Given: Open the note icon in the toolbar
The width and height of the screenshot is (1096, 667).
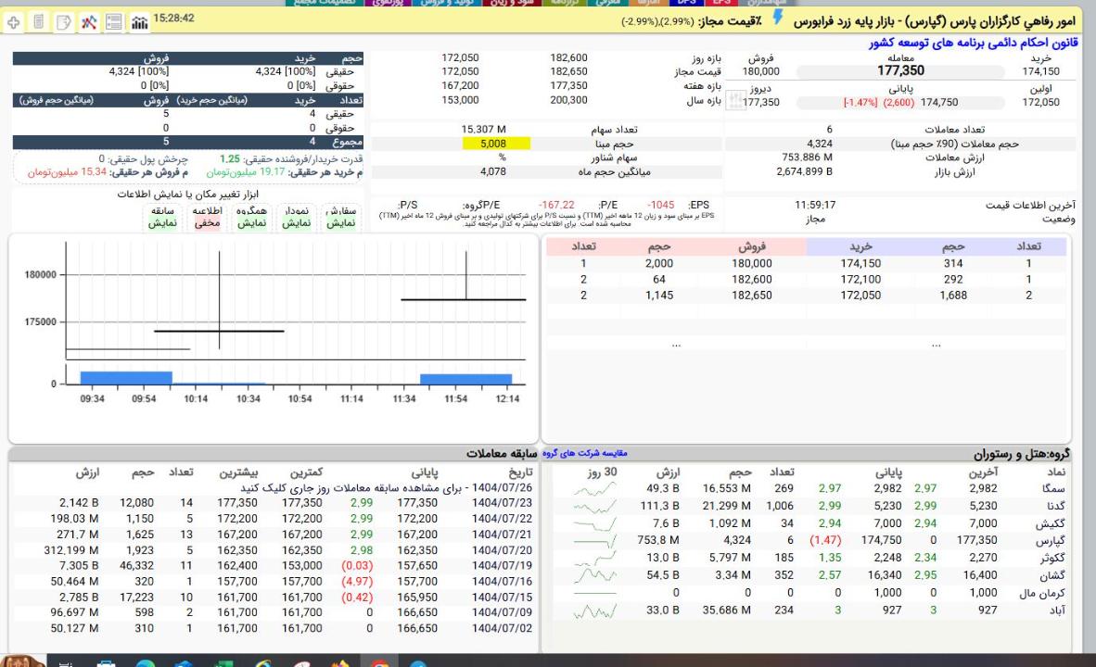Looking at the screenshot, I should coord(62,20).
